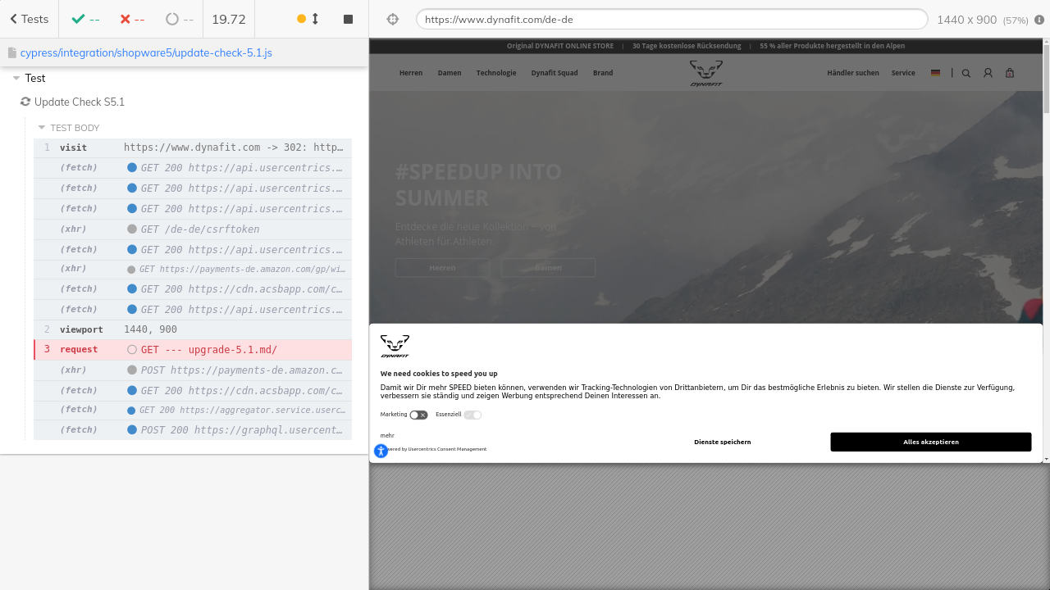
Task: Click the viewport info icon beside 57%
Action: [x=1039, y=20]
